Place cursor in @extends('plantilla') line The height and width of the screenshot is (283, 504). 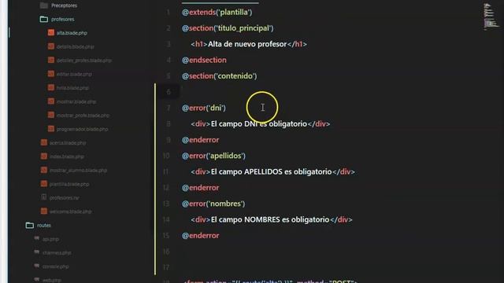[x=217, y=13]
